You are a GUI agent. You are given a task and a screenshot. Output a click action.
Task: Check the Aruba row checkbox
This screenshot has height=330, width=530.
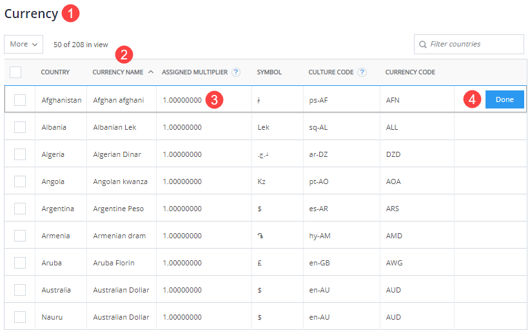click(20, 263)
